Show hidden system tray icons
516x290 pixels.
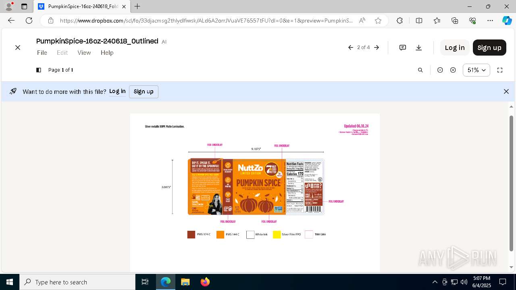(435, 282)
